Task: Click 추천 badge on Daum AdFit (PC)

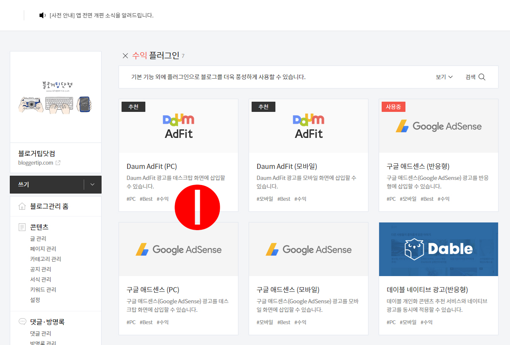Action: coord(133,107)
